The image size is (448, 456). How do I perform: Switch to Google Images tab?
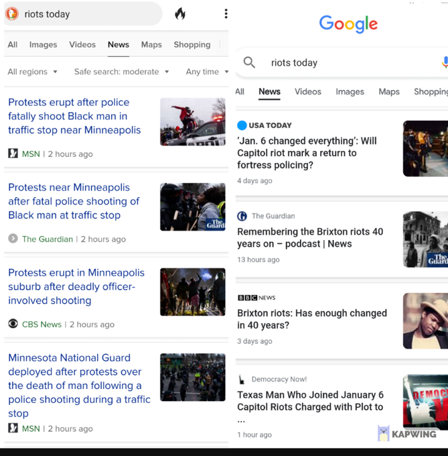pos(350,92)
